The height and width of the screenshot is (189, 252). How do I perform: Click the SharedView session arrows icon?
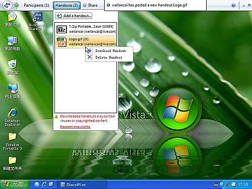[x=7, y=6]
